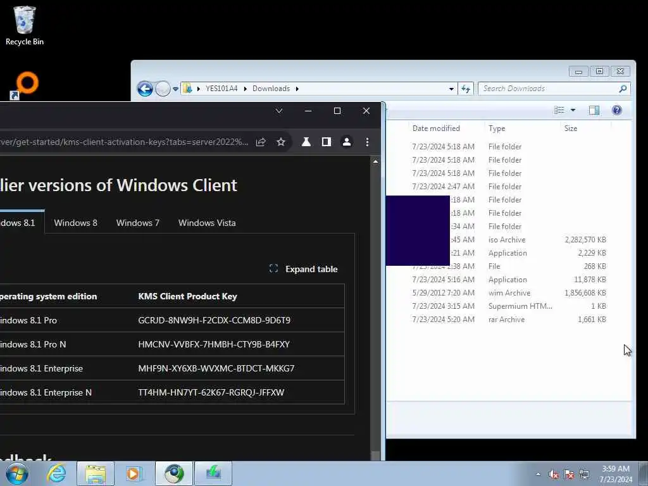Click the browser page scroll-up arrow

tap(375, 161)
